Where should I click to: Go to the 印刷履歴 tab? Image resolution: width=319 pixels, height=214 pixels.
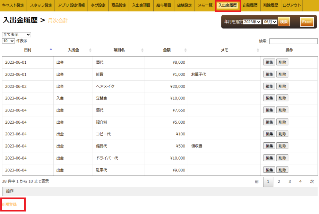click(x=250, y=6)
